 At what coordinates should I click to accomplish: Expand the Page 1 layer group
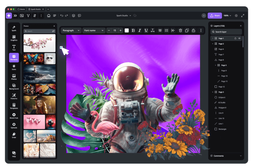click(213, 38)
